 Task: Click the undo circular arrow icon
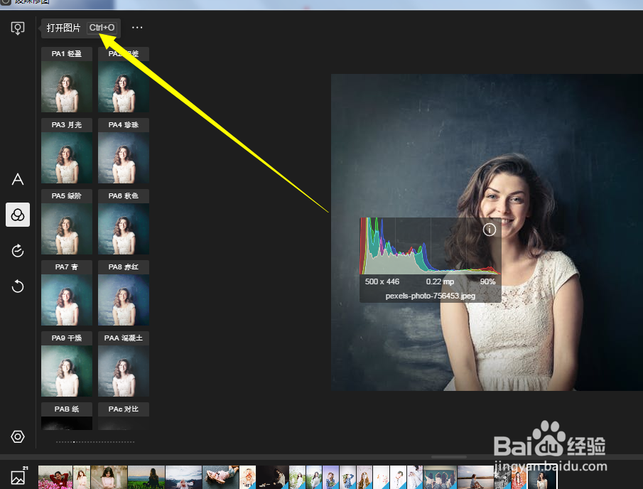18,286
